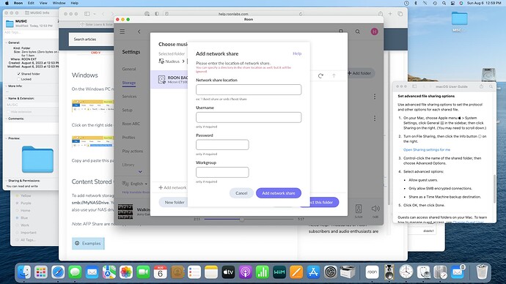Open the Window menu in menu bar
Image resolution: width=506 pixels, height=284 pixels.
pyautogui.click(x=59, y=3)
